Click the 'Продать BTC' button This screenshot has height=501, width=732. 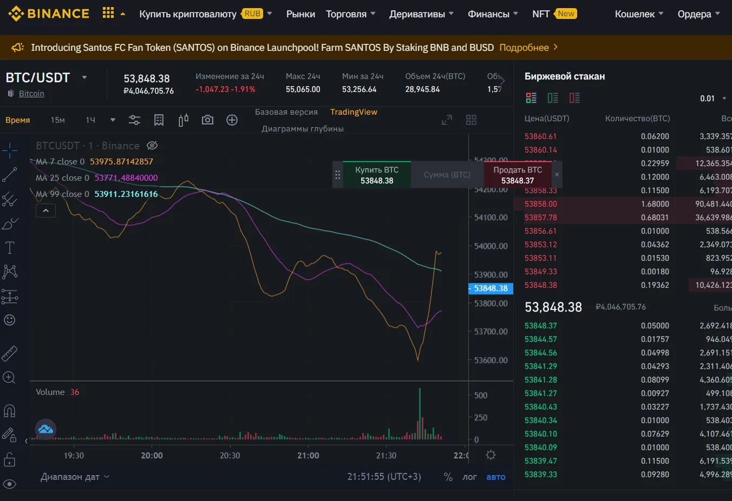pyautogui.click(x=518, y=175)
